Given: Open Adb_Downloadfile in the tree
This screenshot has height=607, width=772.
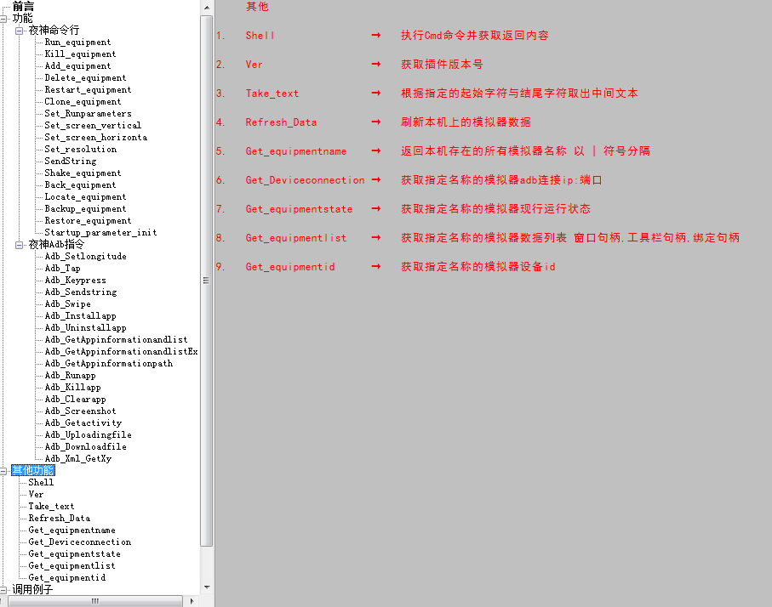Looking at the screenshot, I should [86, 446].
